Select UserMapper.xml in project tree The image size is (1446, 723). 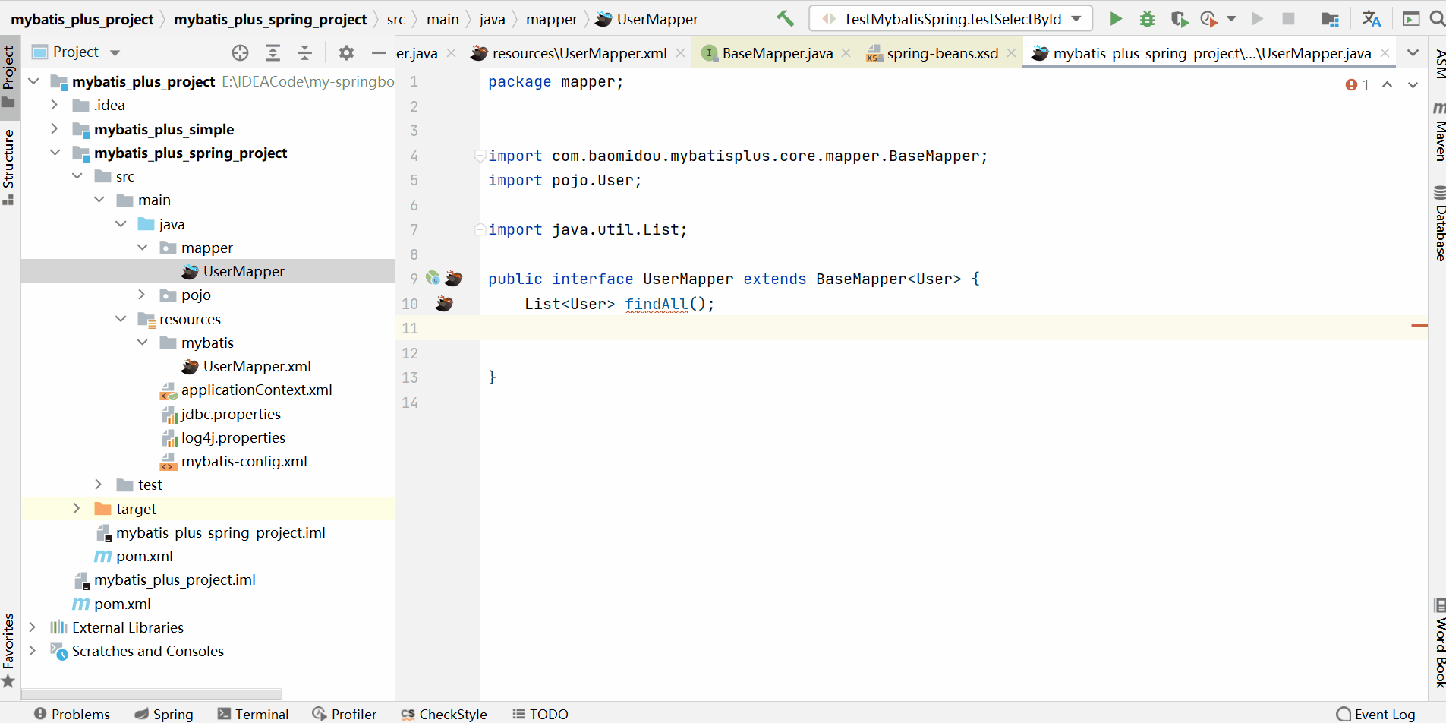pos(257,366)
